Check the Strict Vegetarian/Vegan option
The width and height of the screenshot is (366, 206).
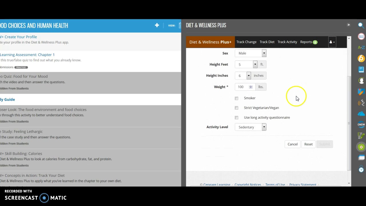[x=236, y=108]
